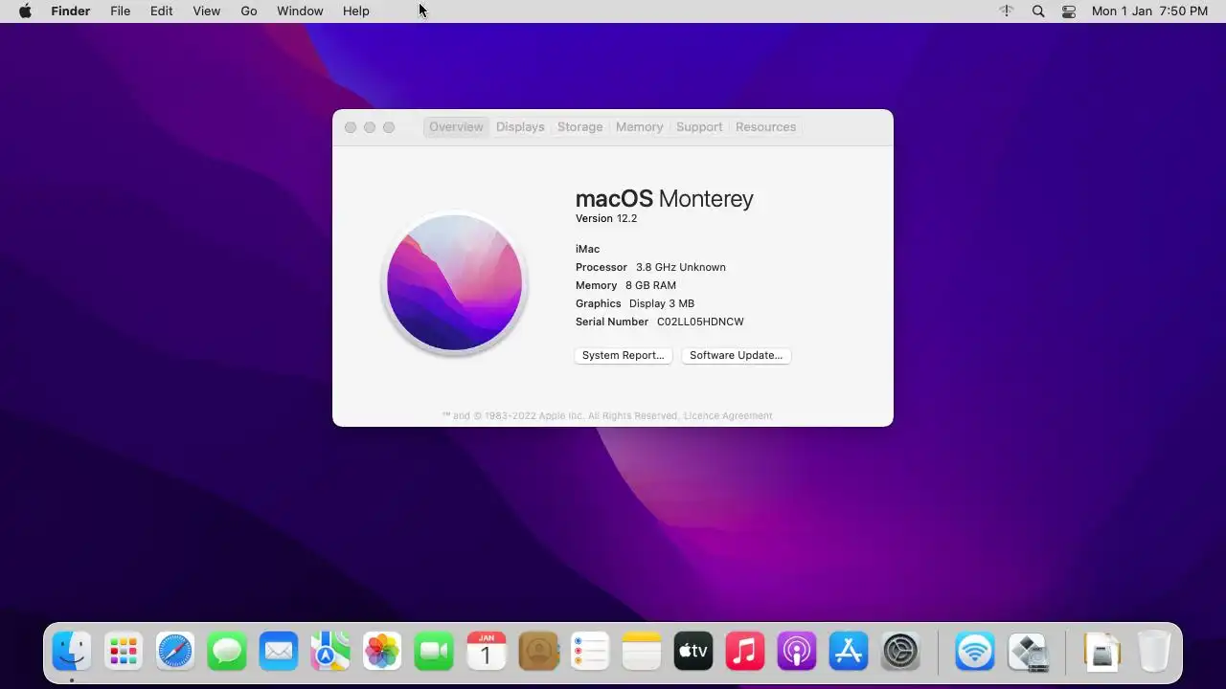Open the Go menu
The image size is (1226, 689).
249,11
